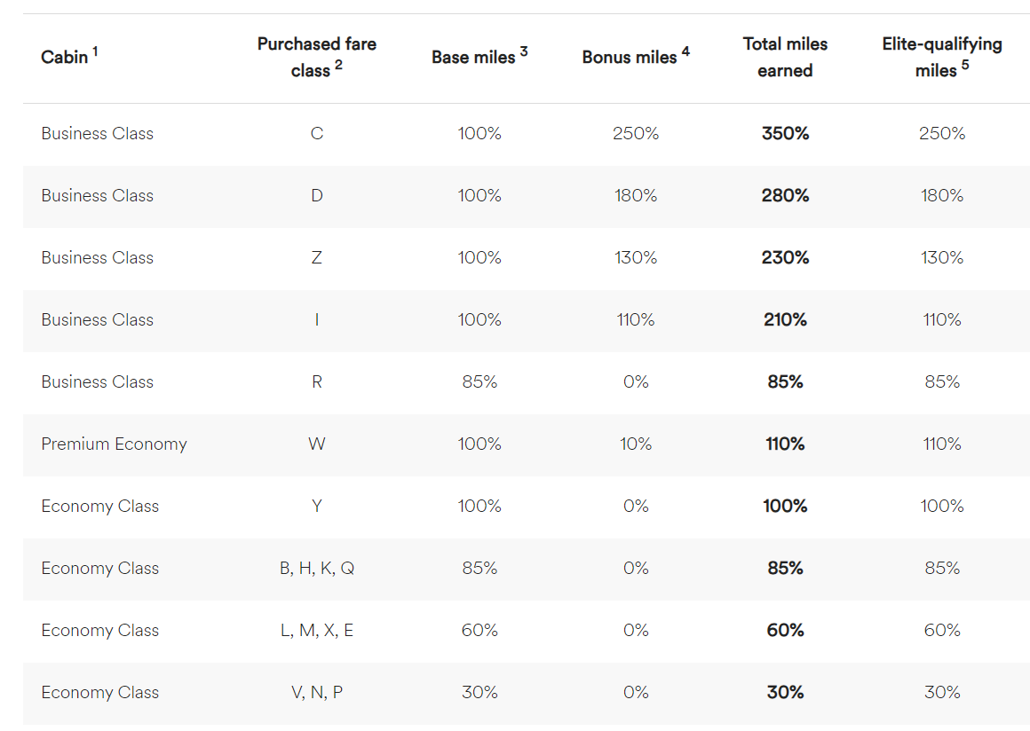This screenshot has width=1030, height=731.
Task: Open footnote 1 next to Cabin
Action: 95,52
